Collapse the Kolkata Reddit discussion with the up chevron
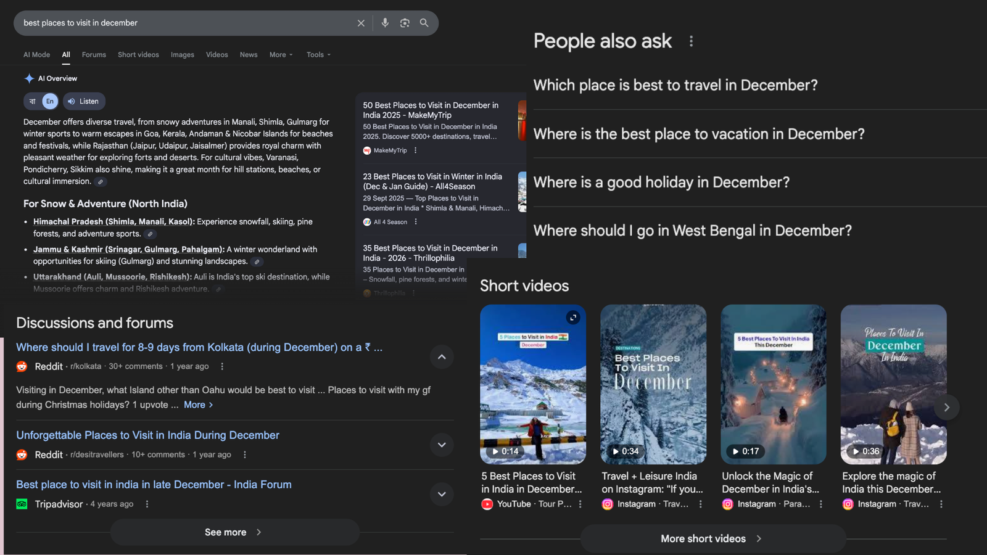The height and width of the screenshot is (555, 987). coord(442,357)
